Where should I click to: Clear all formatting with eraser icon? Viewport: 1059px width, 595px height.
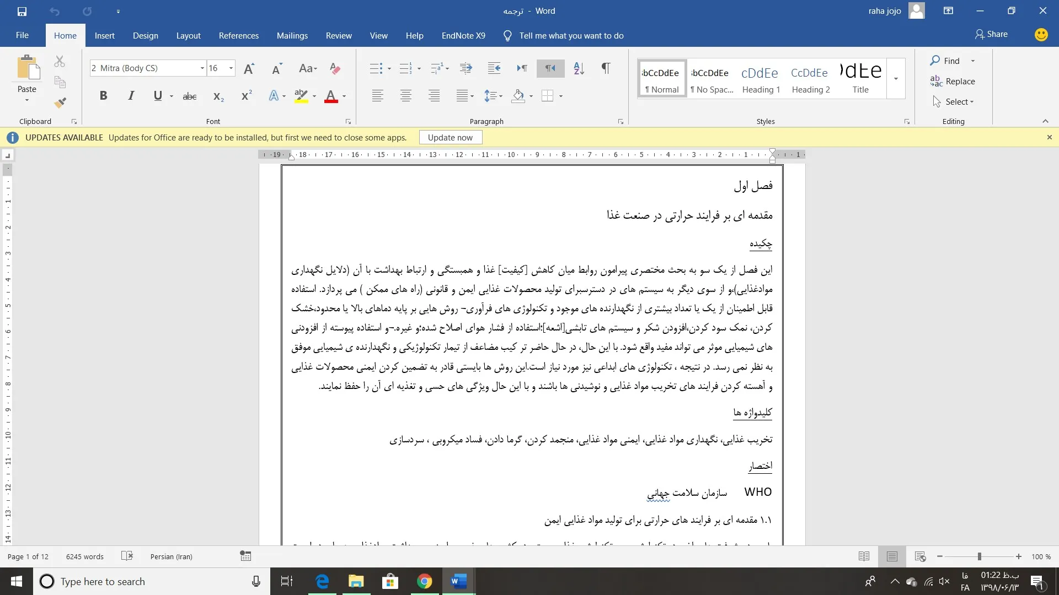335,68
